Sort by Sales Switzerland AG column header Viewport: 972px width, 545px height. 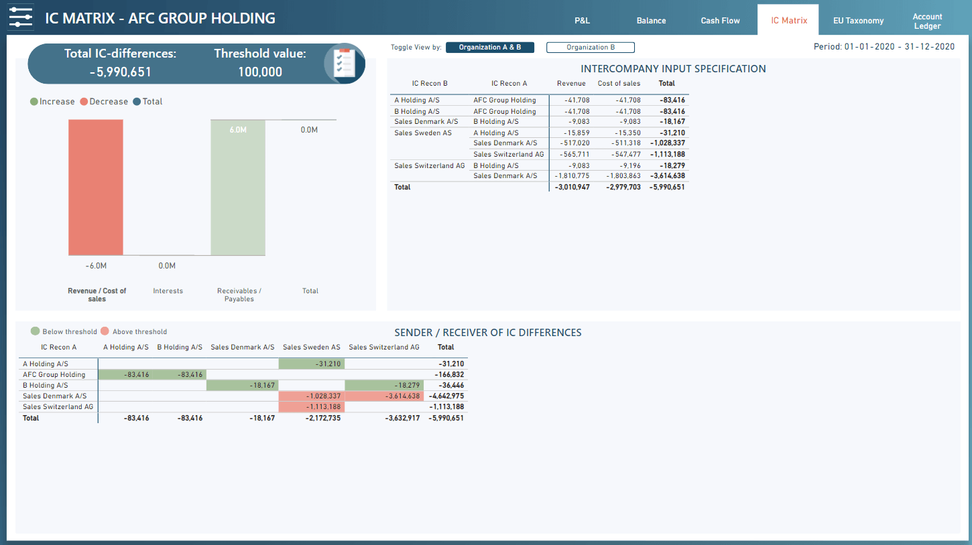tap(384, 347)
